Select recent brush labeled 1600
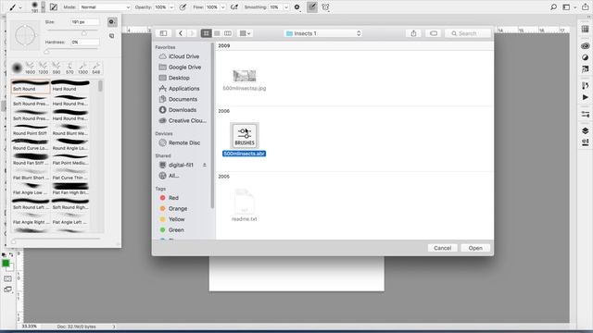Image resolution: width=593 pixels, height=333 pixels. pyautogui.click(x=31, y=68)
